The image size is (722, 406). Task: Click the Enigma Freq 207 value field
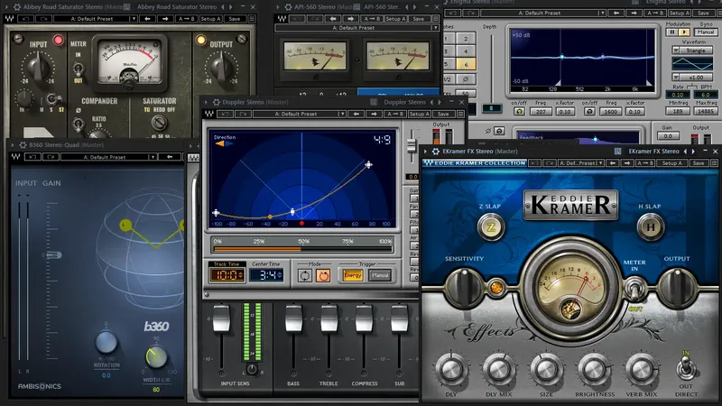541,111
